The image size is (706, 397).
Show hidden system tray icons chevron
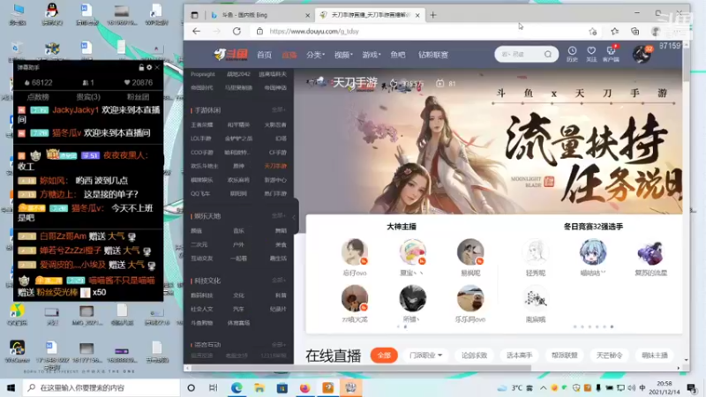[544, 387]
